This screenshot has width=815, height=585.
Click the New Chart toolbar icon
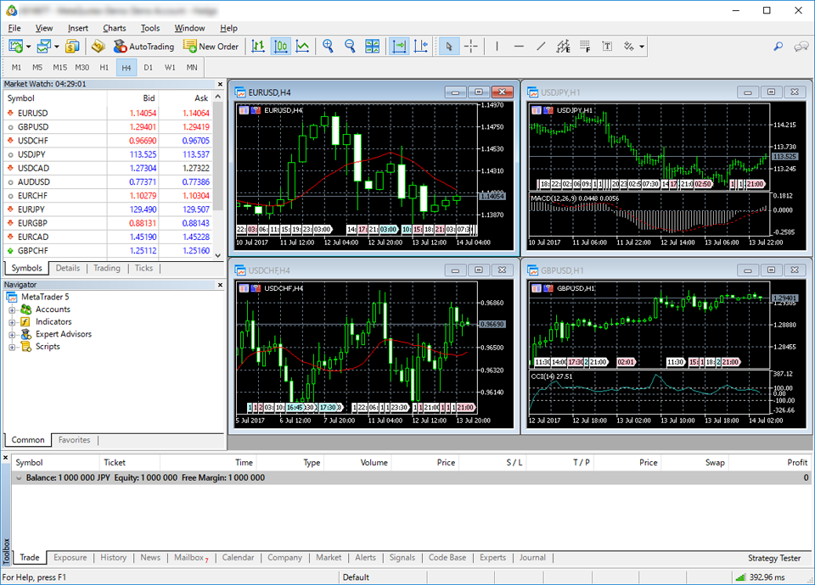(x=15, y=46)
